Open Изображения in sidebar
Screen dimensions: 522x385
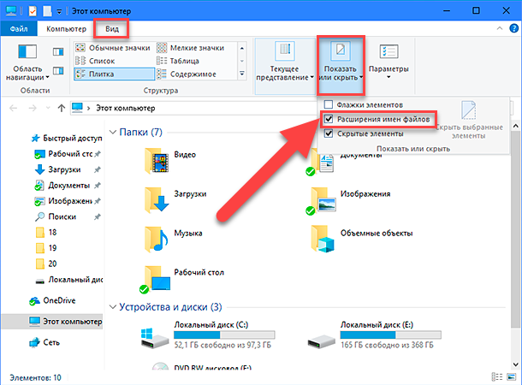68,201
